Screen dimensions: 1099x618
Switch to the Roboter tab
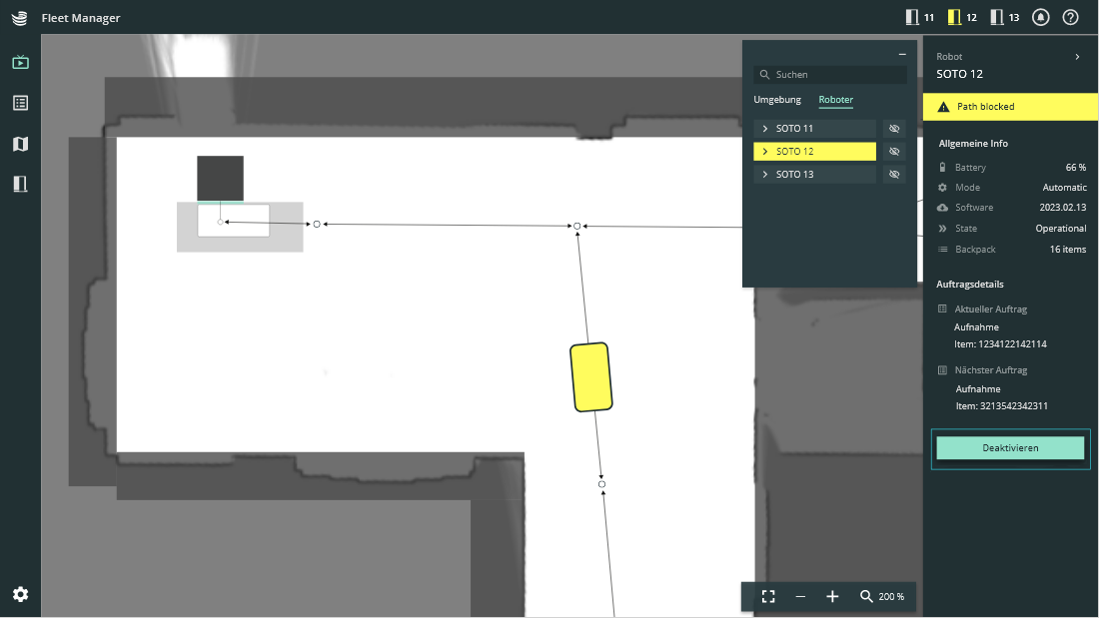[x=835, y=100]
